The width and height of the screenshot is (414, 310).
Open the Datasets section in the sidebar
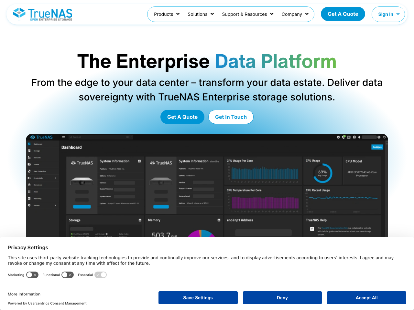[x=37, y=158]
